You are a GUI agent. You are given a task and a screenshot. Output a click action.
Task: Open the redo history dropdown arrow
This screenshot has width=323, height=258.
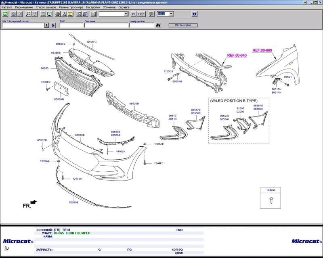click(x=144, y=14)
